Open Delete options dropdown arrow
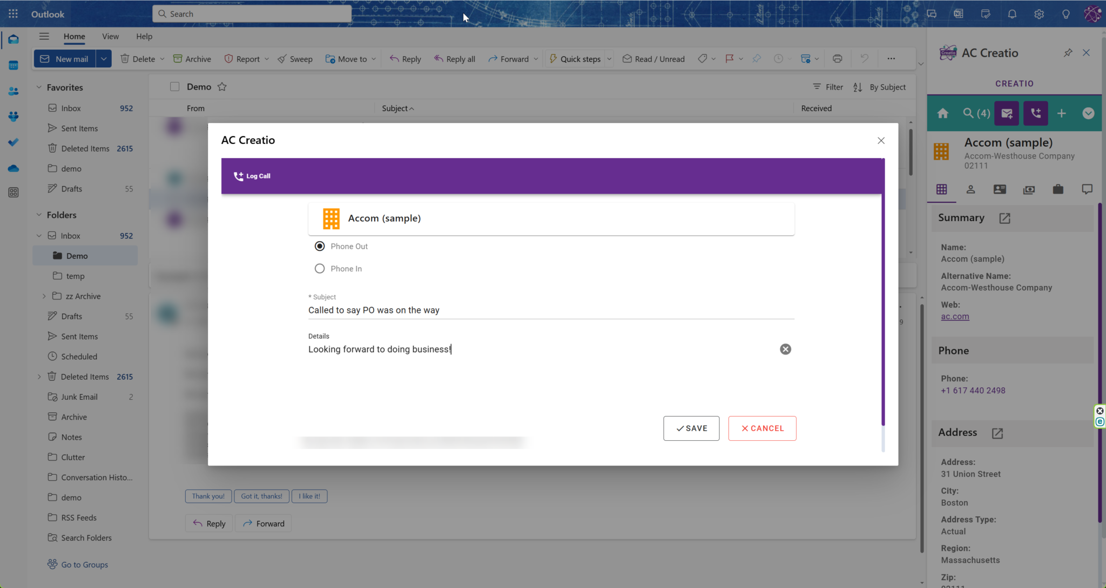This screenshot has width=1106, height=588. click(162, 59)
